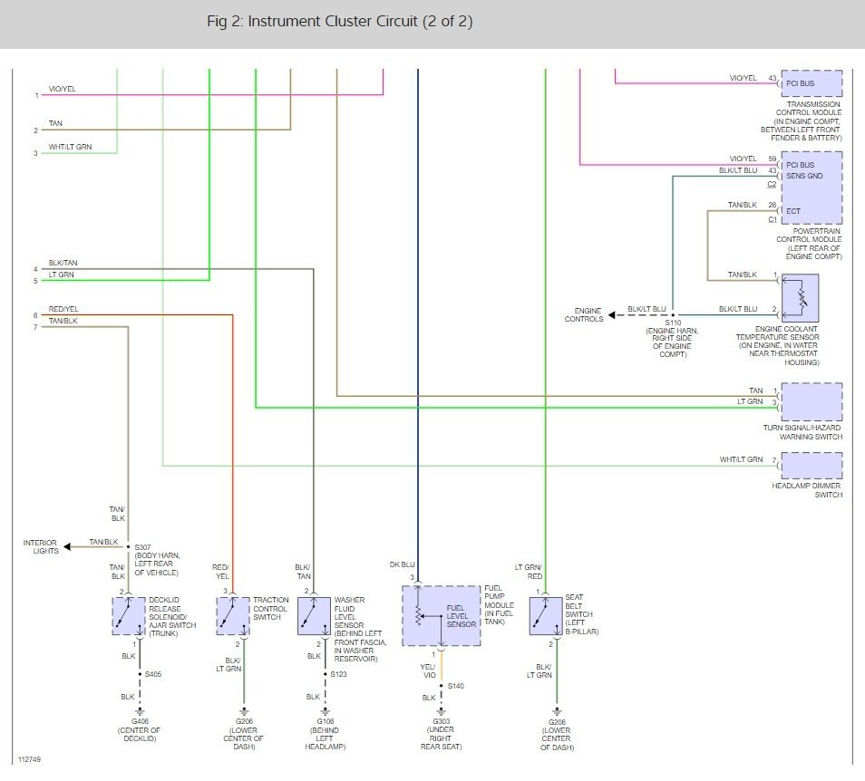Click the G108 behind left headlamp label
The height and width of the screenshot is (781, 865).
point(326,734)
